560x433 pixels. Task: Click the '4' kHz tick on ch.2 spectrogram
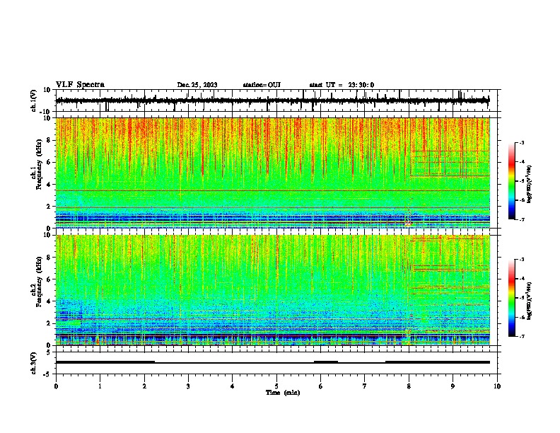tap(49, 301)
